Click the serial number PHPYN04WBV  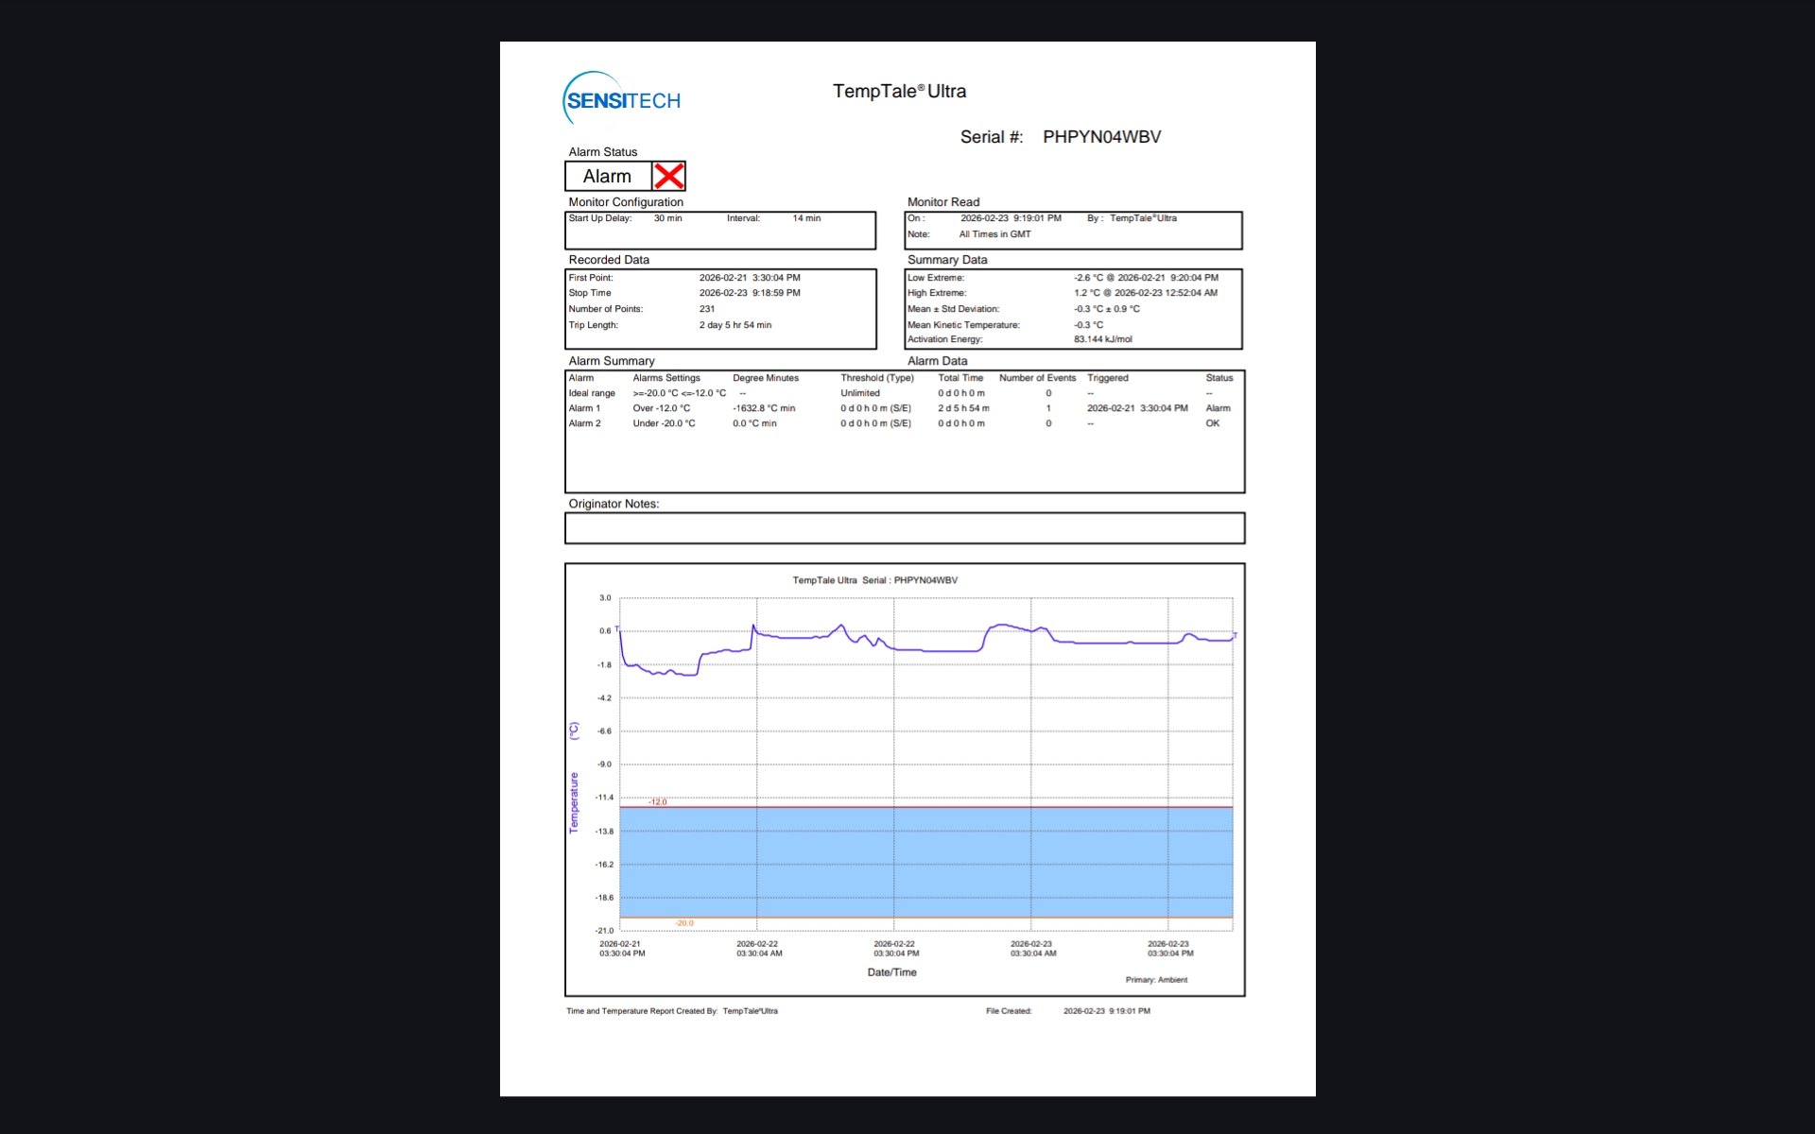point(1101,137)
